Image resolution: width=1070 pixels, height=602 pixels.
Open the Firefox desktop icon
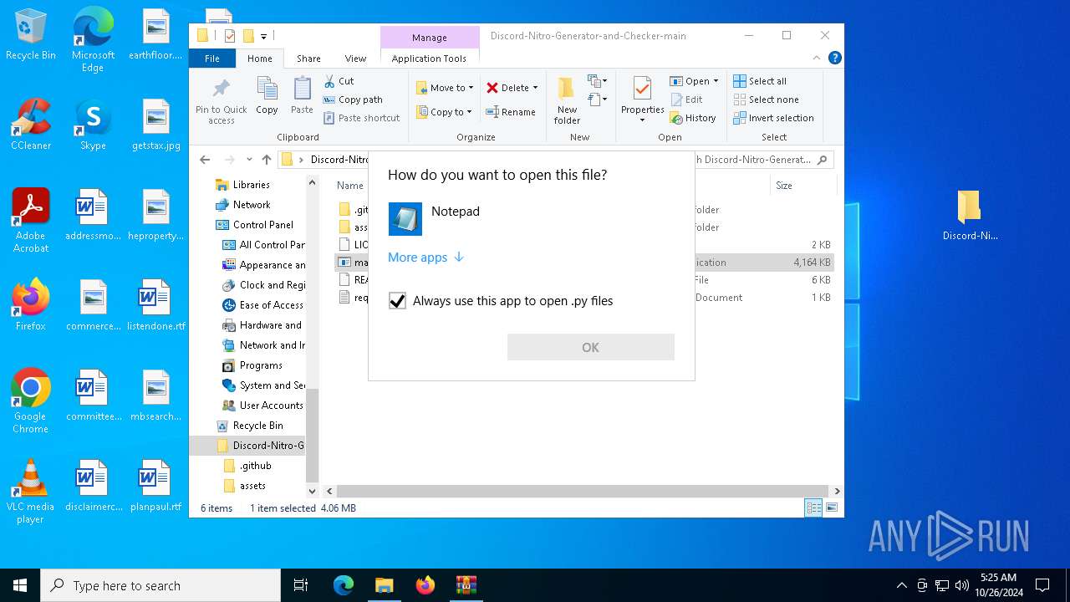click(x=31, y=305)
